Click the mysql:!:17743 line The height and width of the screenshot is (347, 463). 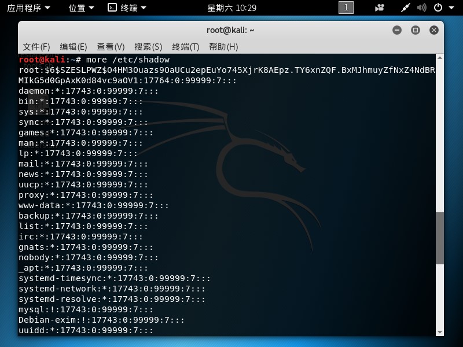tap(86, 309)
